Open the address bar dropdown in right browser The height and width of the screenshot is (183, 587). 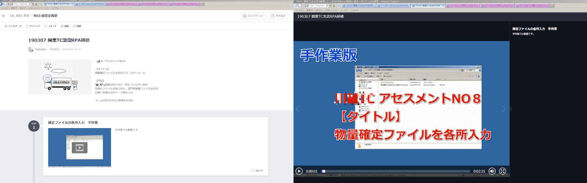click(330, 6)
